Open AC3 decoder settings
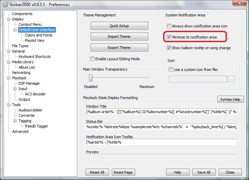 (35, 94)
